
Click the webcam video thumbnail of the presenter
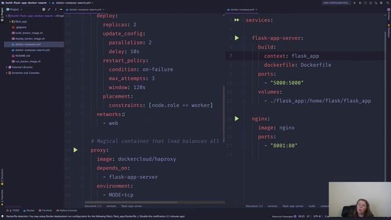[x=360, y=200]
